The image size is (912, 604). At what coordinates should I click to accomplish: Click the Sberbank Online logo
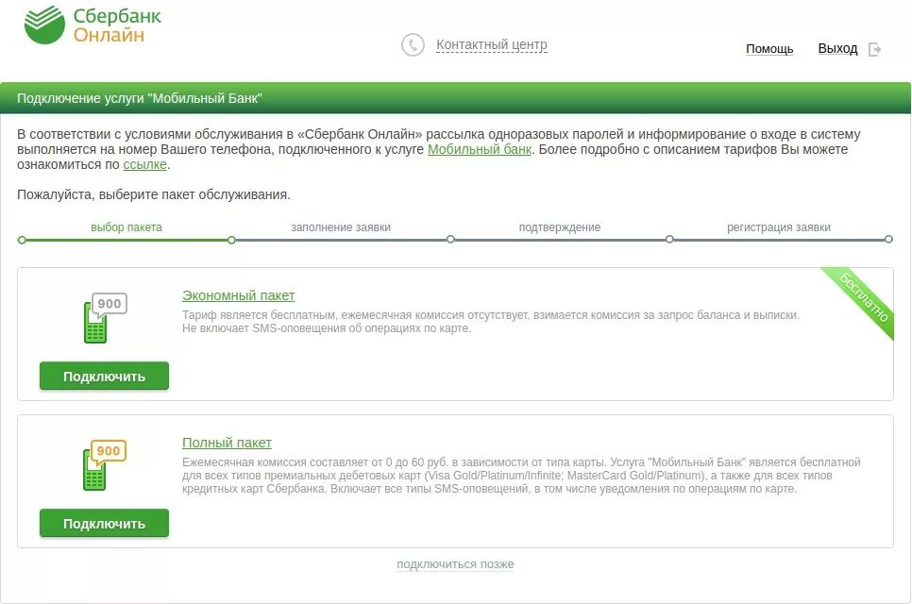click(93, 25)
